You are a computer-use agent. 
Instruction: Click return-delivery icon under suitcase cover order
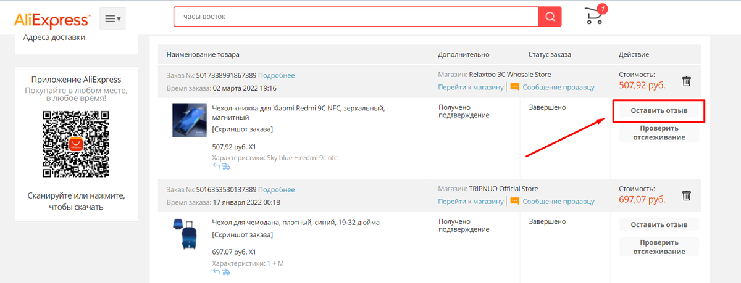221,272
